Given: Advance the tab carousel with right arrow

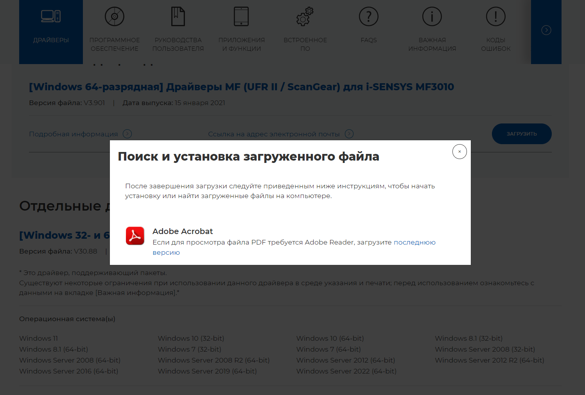Looking at the screenshot, I should [546, 30].
